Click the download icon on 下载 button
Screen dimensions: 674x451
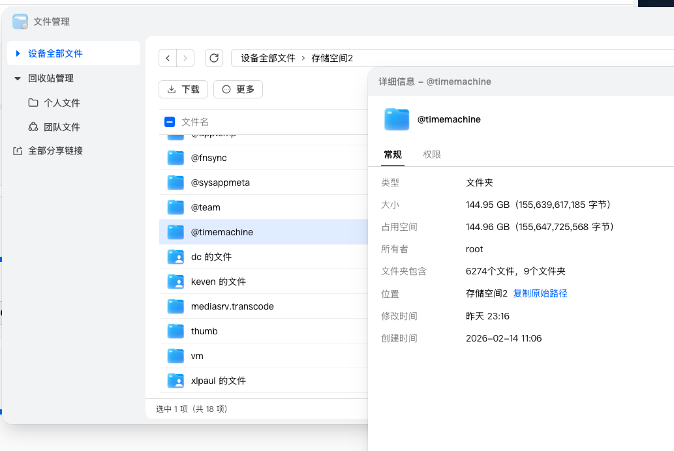(173, 89)
